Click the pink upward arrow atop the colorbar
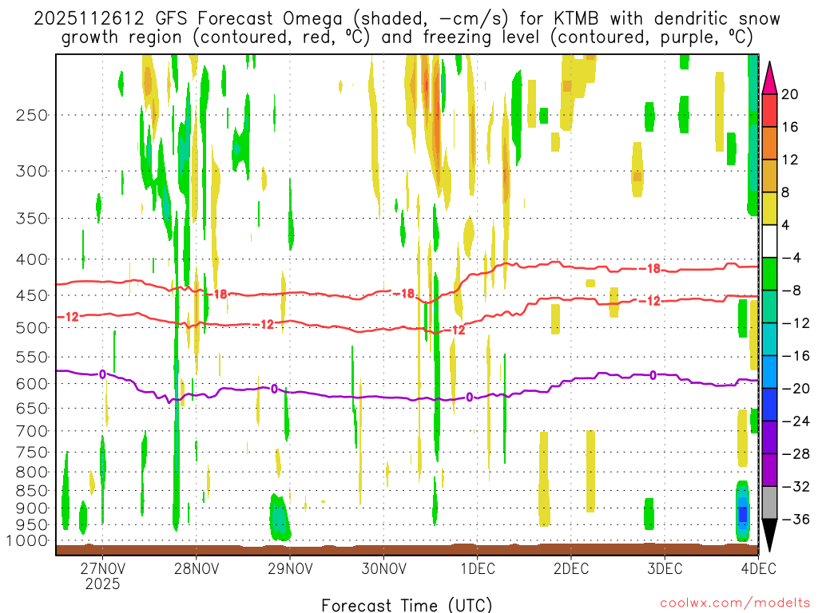818x613 pixels. (x=769, y=77)
